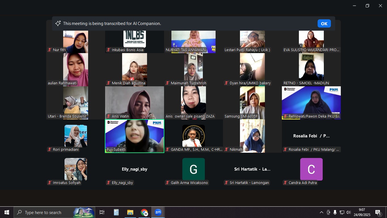Click muted mic icon beside Anis Watin

click(x=109, y=116)
